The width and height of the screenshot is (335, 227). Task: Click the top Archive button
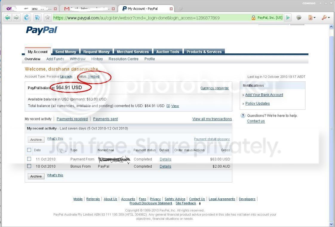pos(36,140)
